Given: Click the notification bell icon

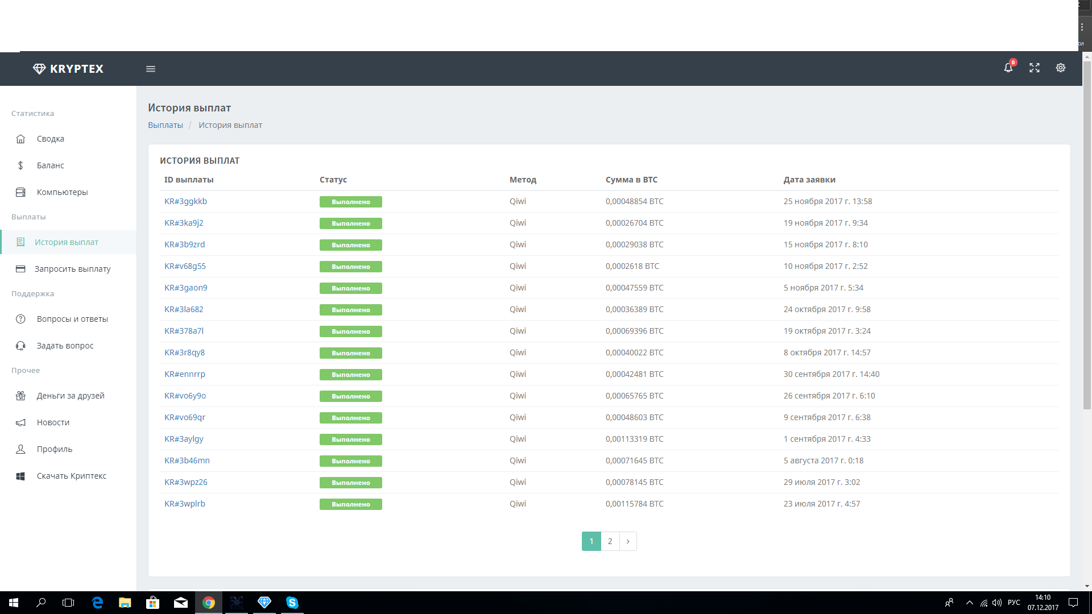Looking at the screenshot, I should [1008, 68].
